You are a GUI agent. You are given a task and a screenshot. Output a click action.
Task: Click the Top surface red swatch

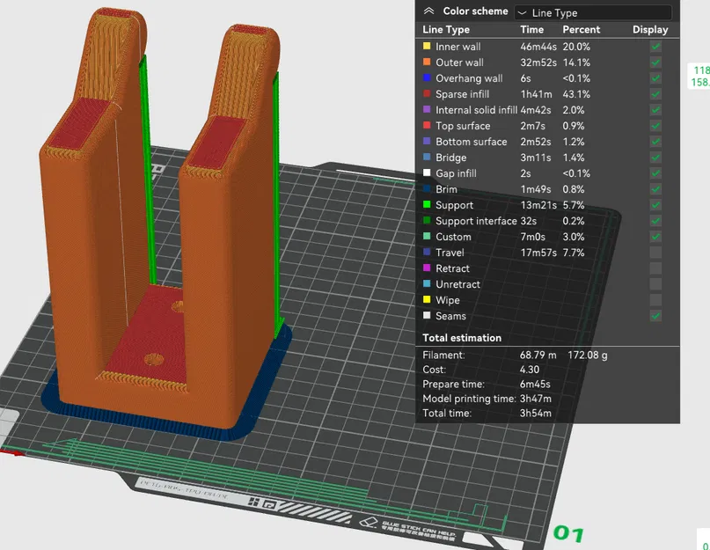pyautogui.click(x=427, y=125)
